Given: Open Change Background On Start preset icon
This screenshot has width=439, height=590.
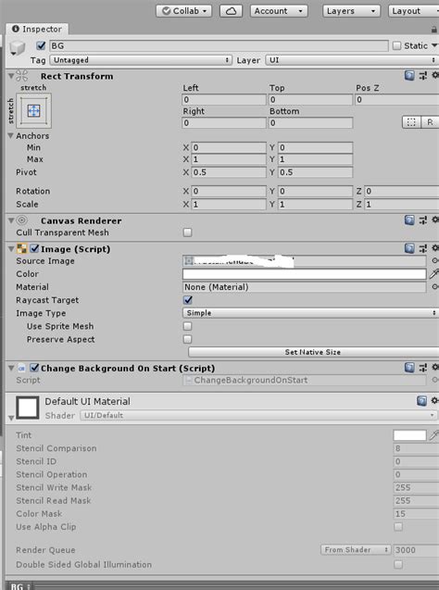Looking at the screenshot, I should (x=423, y=368).
